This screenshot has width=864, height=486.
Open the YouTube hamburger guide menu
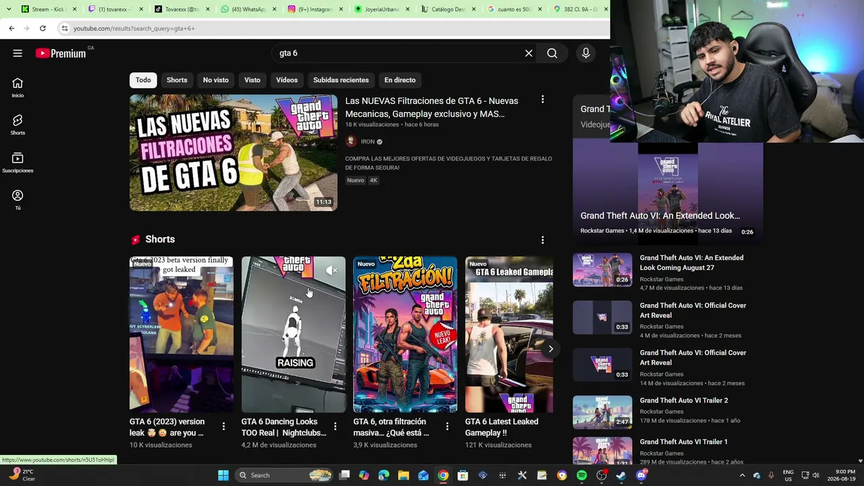point(18,53)
